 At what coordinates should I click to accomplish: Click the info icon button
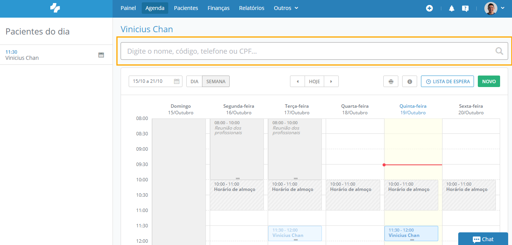(x=410, y=81)
